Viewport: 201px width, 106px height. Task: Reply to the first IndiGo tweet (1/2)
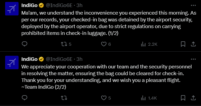tap(25, 44)
